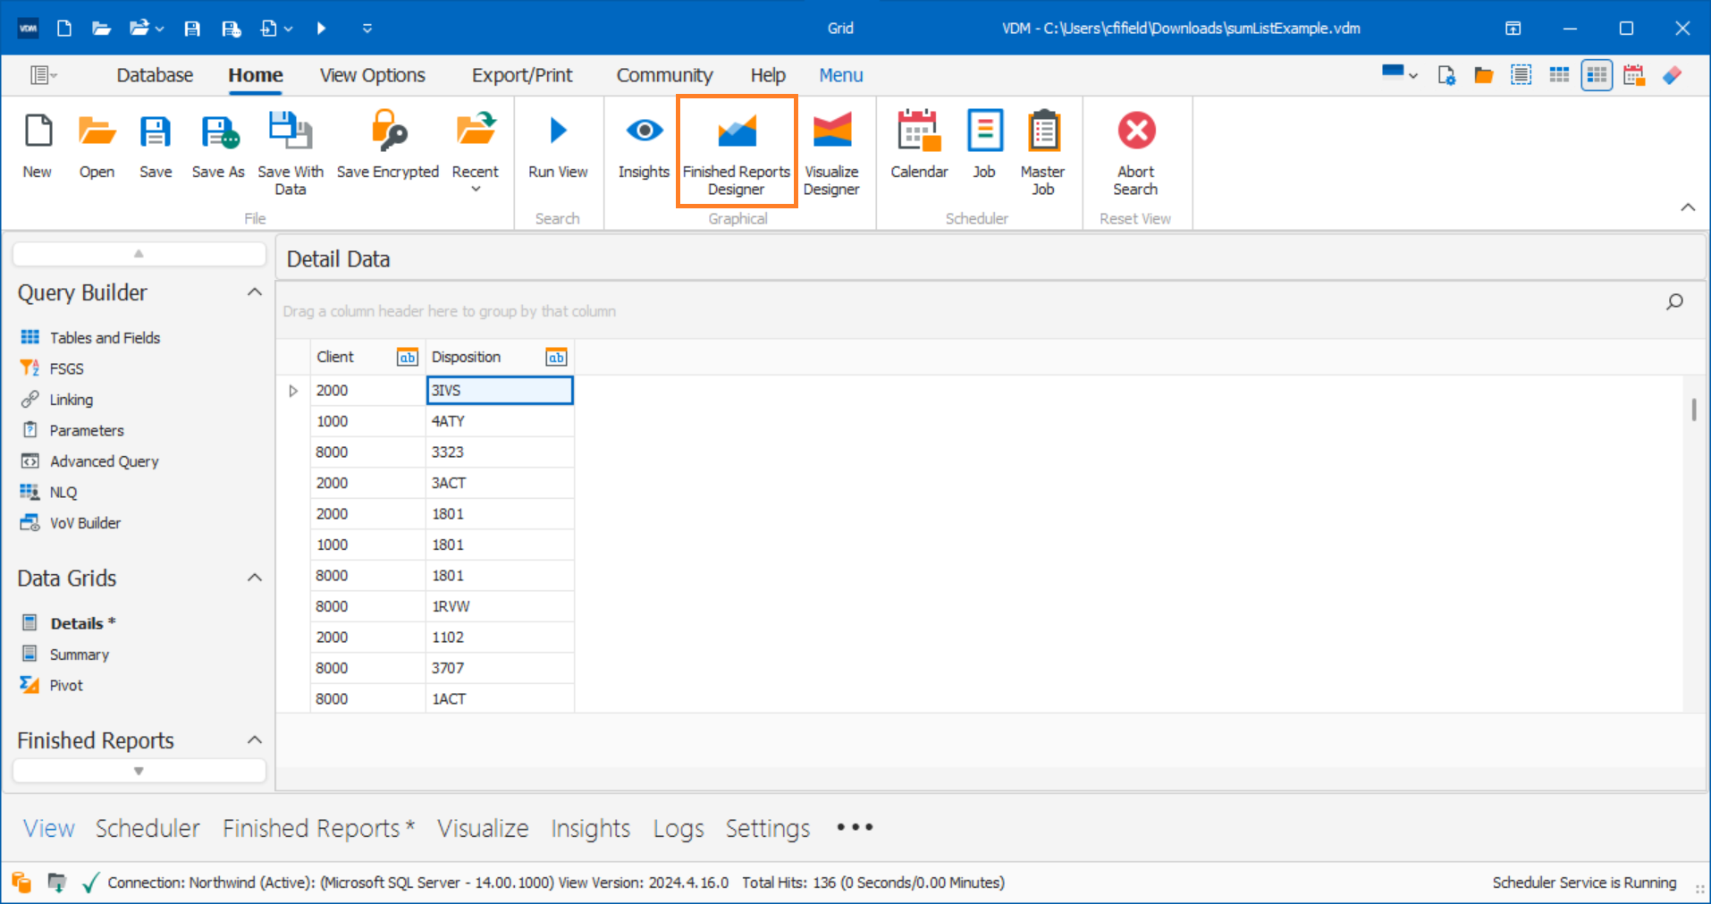Viewport: 1711px width, 904px height.
Task: Click the Master Job icon
Action: coord(1043,131)
